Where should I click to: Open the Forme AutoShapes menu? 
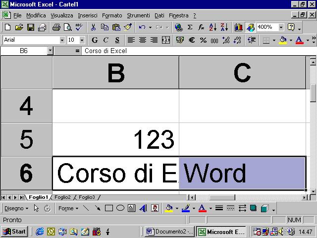[68, 208]
